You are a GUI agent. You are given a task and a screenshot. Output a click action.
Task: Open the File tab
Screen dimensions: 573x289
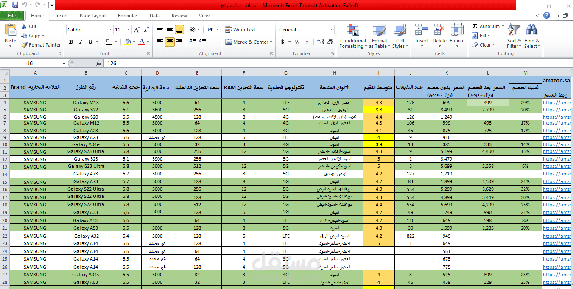click(x=12, y=16)
